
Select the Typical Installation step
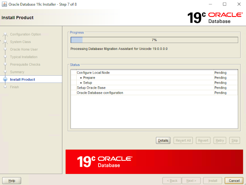[x=24, y=57]
